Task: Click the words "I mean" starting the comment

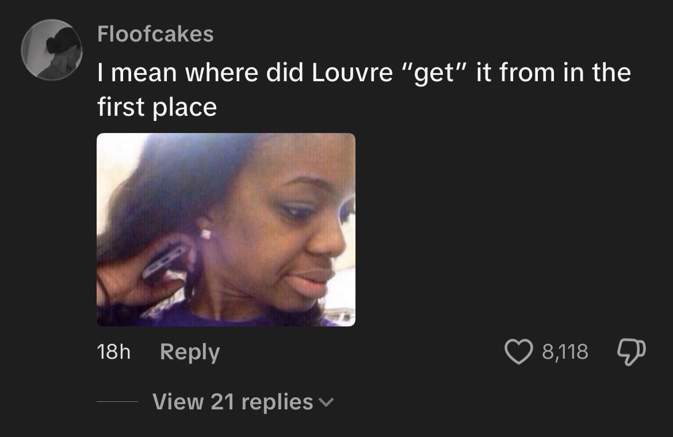Action: (137, 73)
